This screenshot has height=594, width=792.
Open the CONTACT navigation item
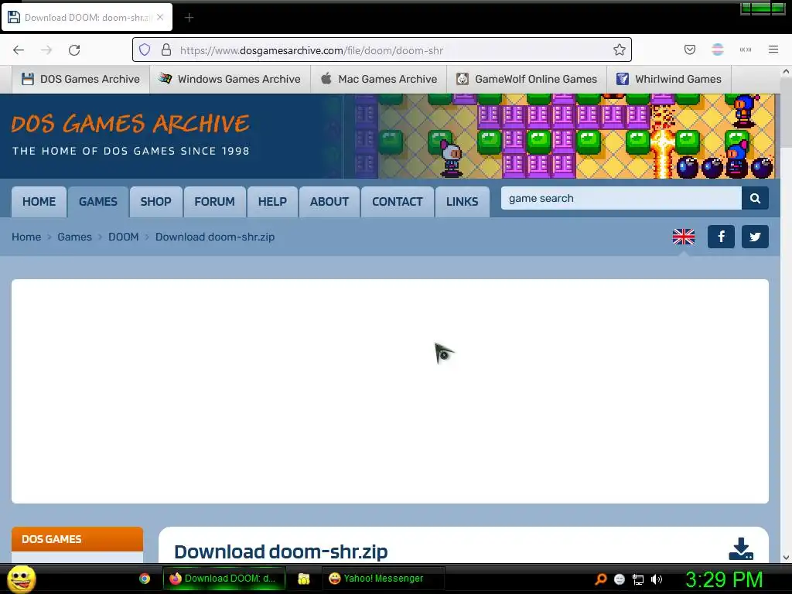(x=398, y=202)
